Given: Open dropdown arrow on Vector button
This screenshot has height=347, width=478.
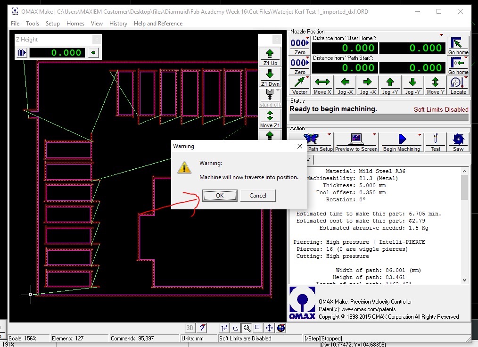Looking at the screenshot, I should click(308, 77).
